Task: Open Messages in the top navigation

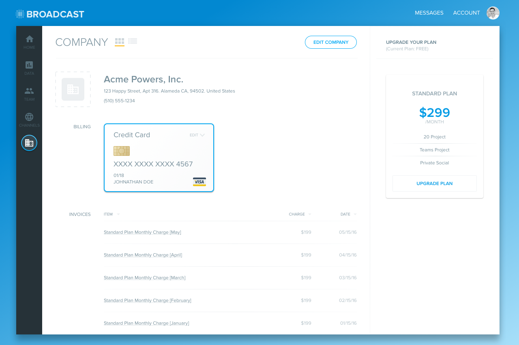Action: [429, 13]
